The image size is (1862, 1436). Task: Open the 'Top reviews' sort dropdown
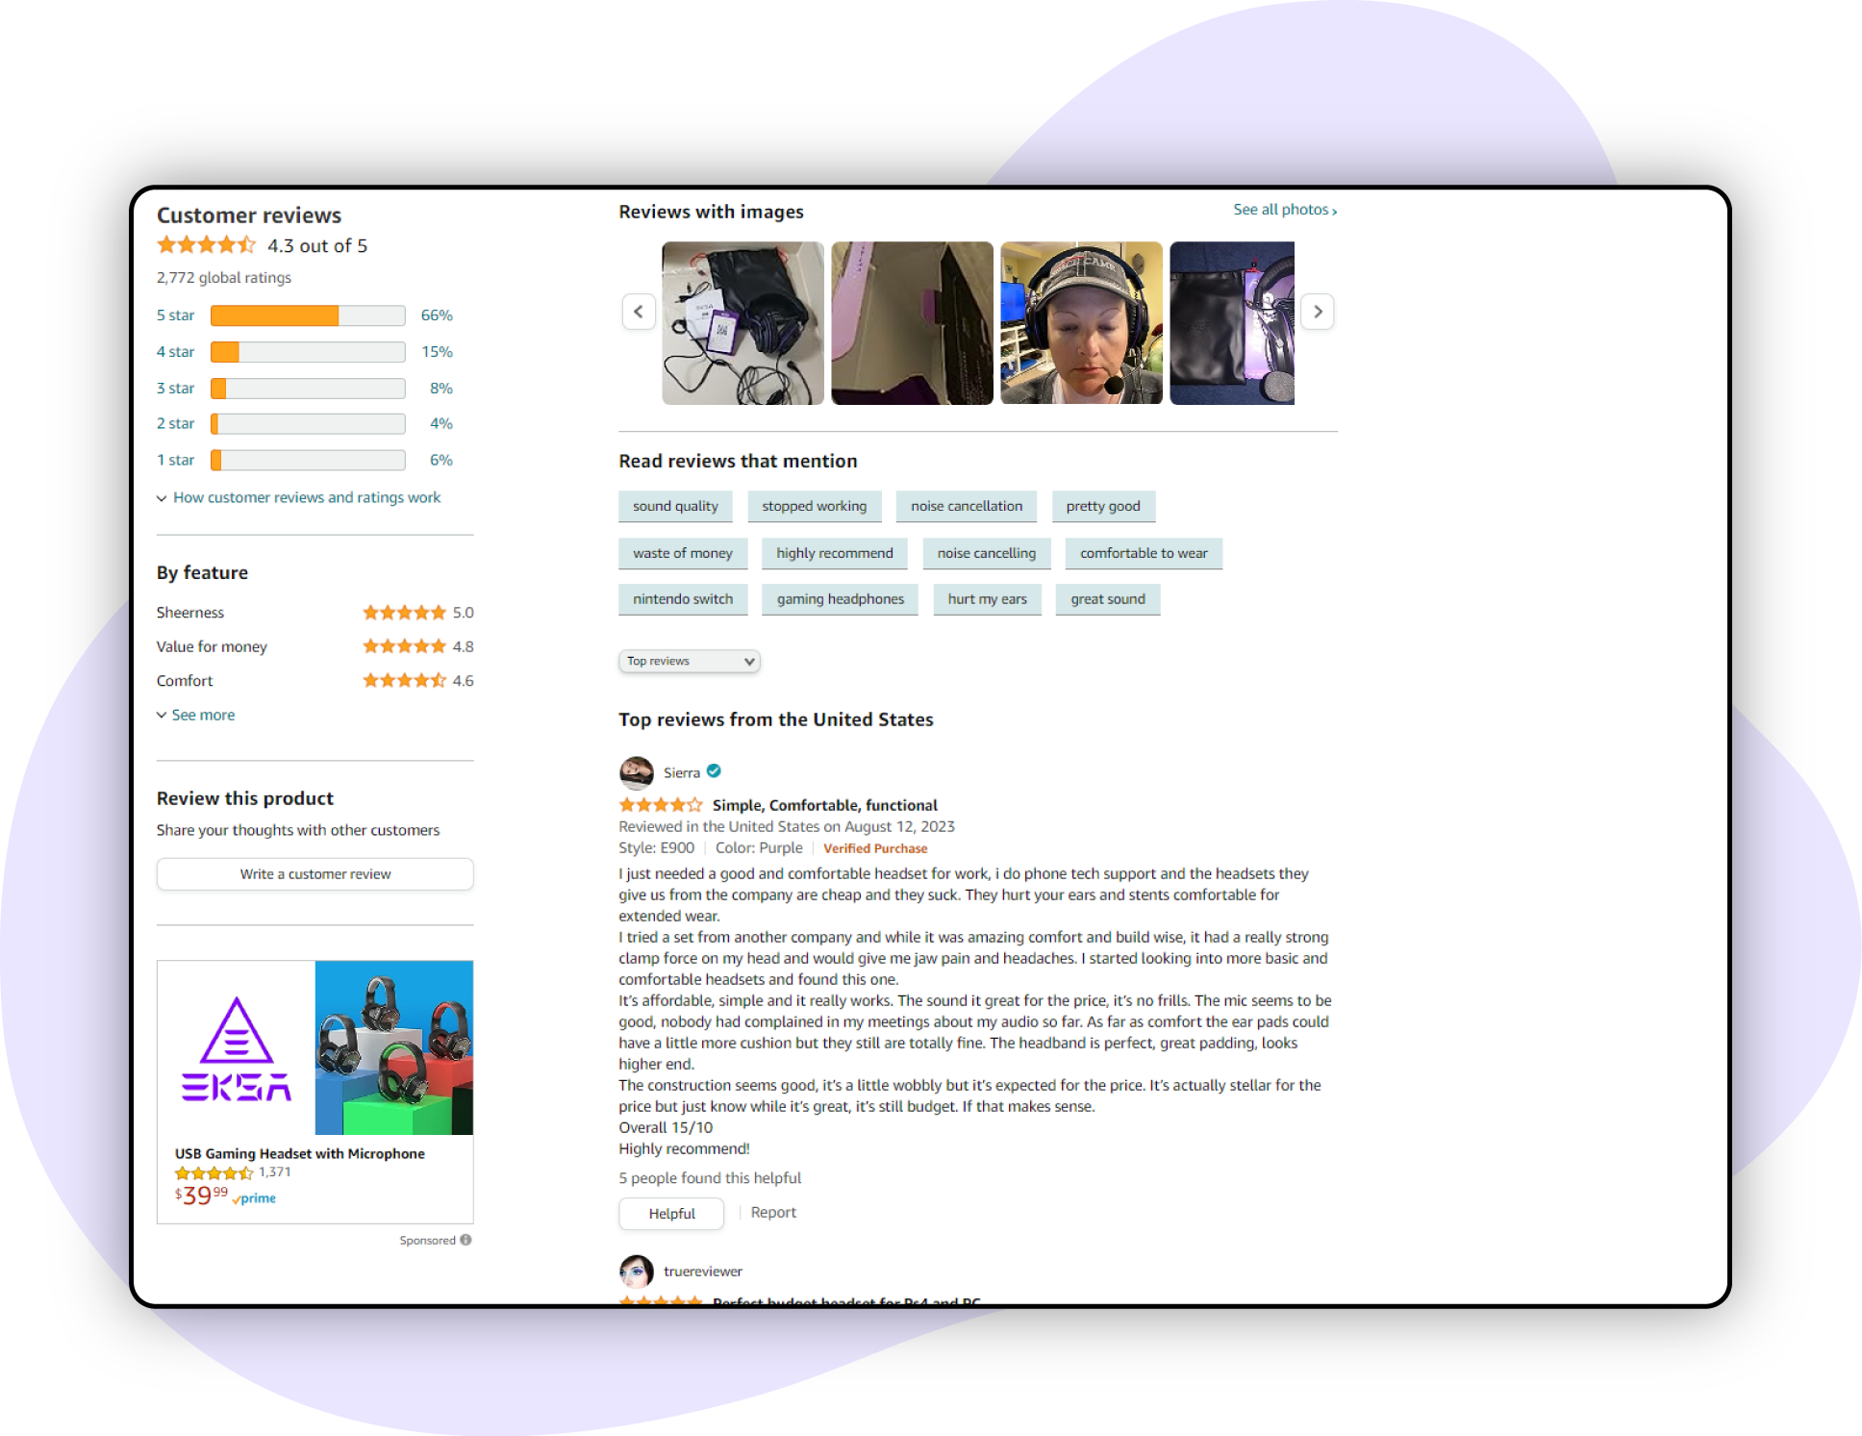686,659
